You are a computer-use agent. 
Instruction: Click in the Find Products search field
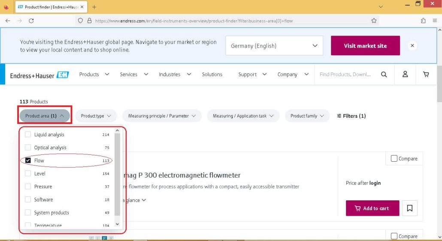click(x=345, y=74)
